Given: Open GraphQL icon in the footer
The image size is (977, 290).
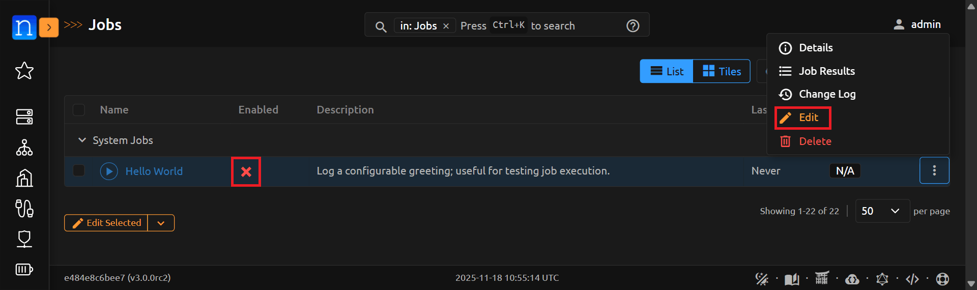Looking at the screenshot, I should pos(882,279).
